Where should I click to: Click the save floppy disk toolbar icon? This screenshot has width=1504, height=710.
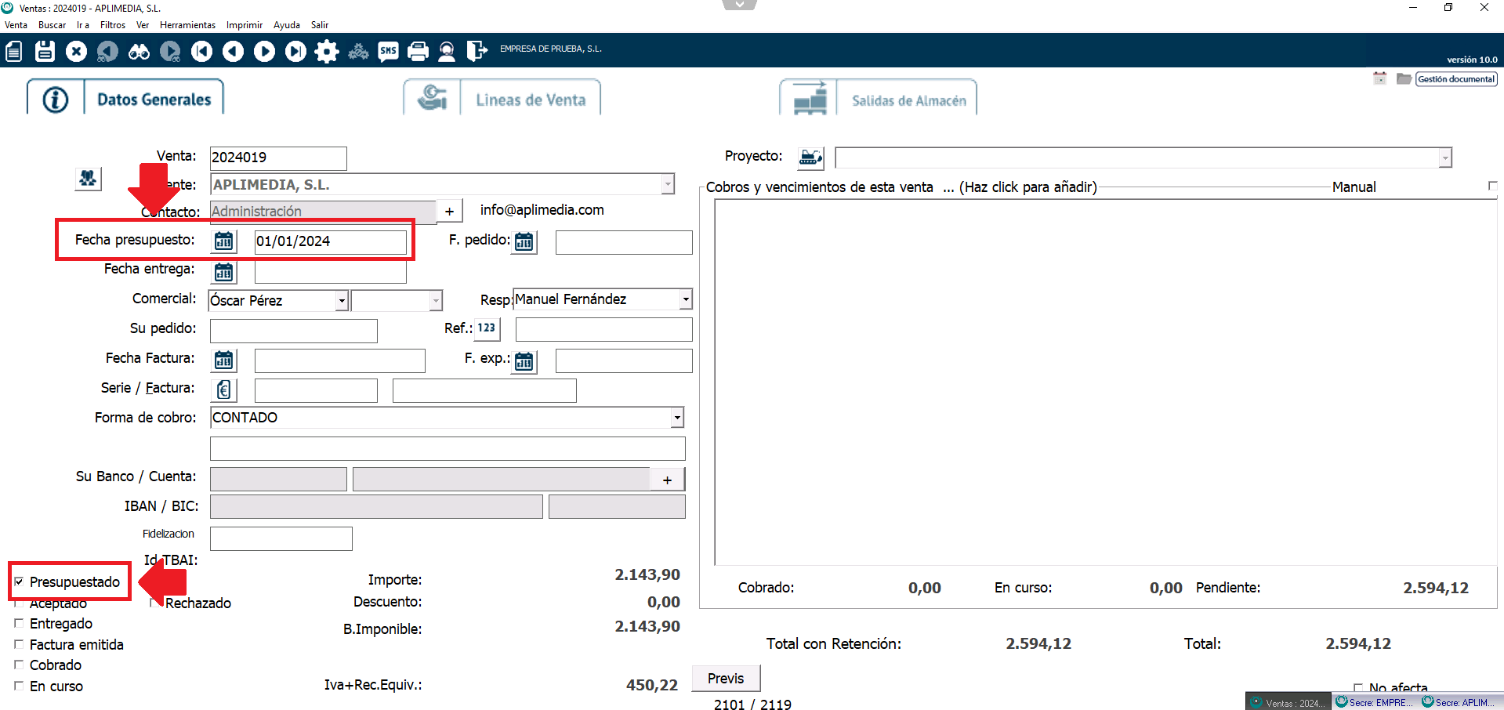45,52
